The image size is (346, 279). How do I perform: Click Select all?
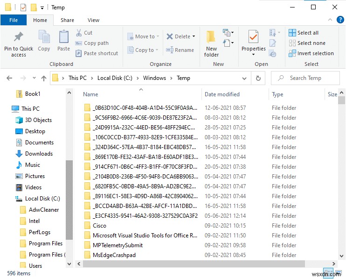pos(304,33)
